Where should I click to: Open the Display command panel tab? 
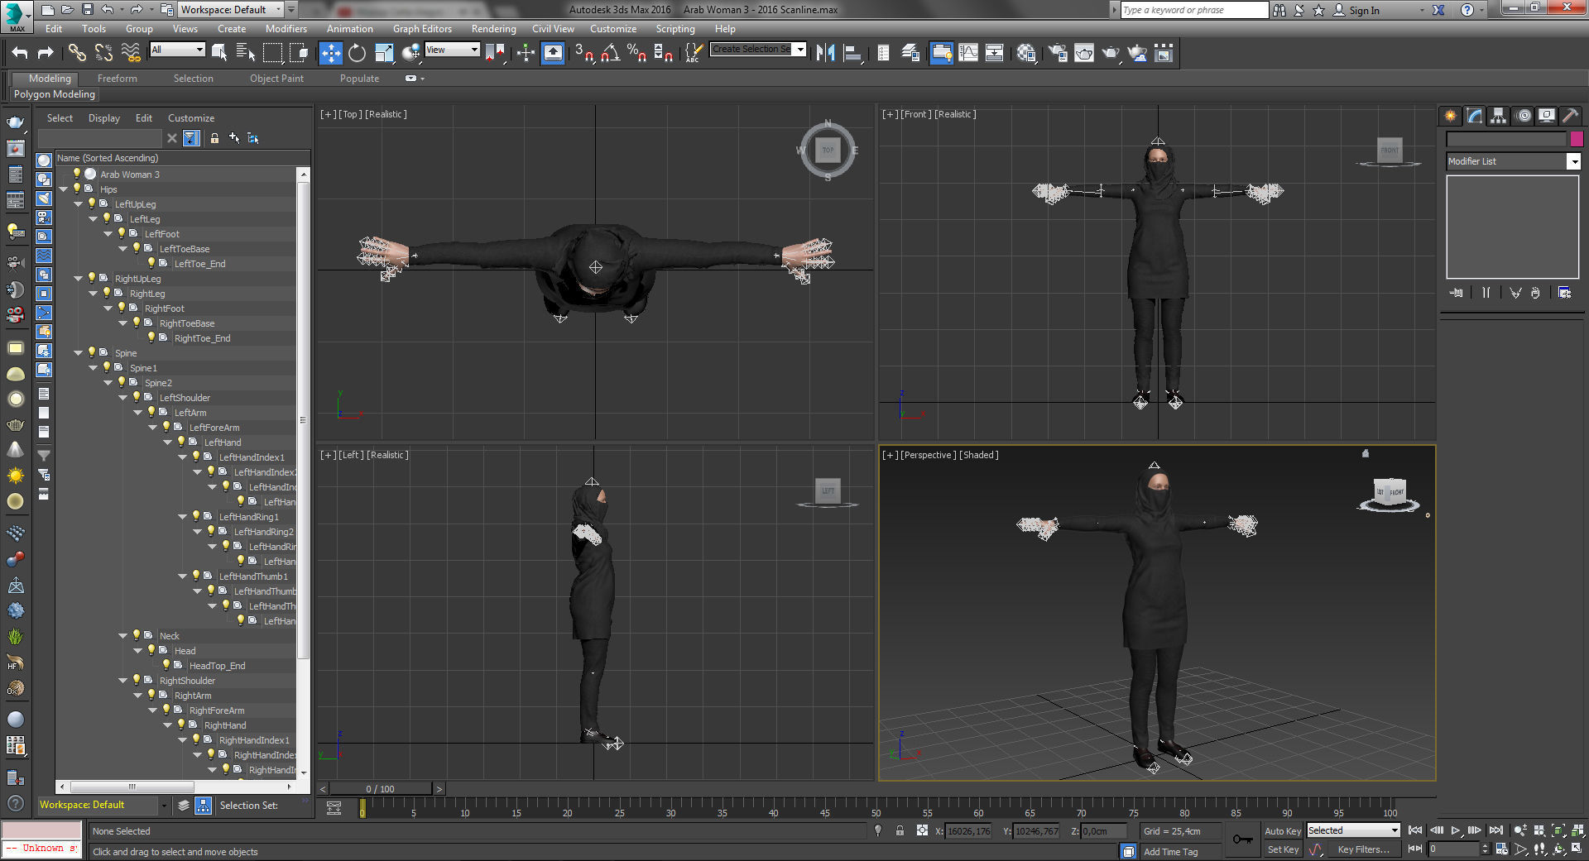1546,116
